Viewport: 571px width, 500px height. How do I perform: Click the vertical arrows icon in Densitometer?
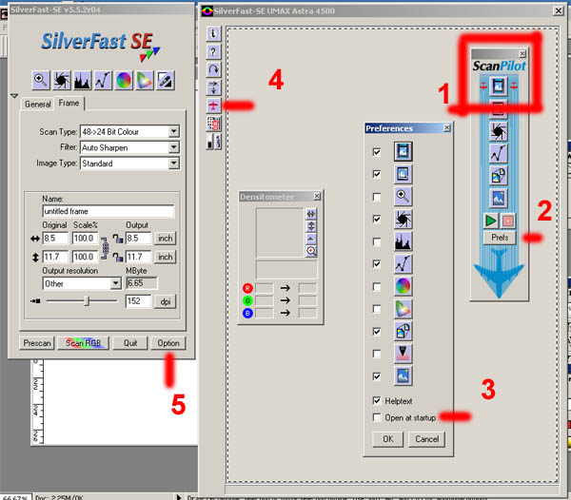pyautogui.click(x=311, y=226)
